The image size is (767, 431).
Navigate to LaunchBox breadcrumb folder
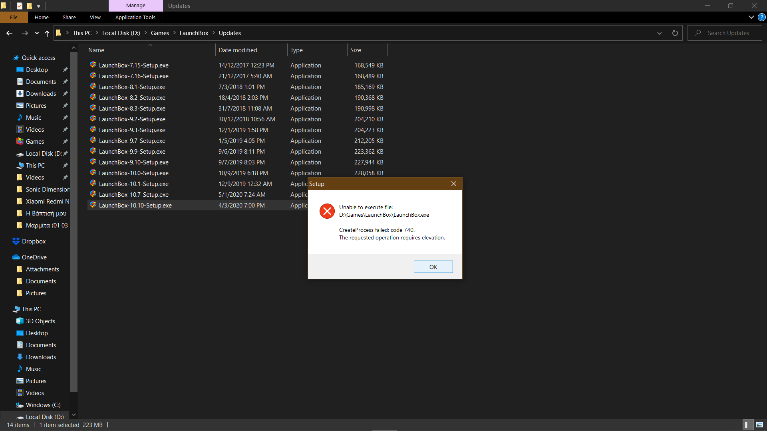[x=194, y=33]
